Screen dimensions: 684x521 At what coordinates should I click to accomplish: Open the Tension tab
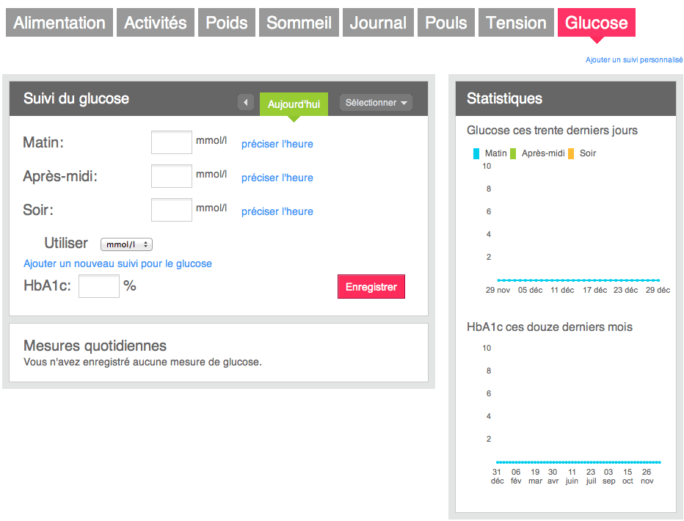click(516, 23)
